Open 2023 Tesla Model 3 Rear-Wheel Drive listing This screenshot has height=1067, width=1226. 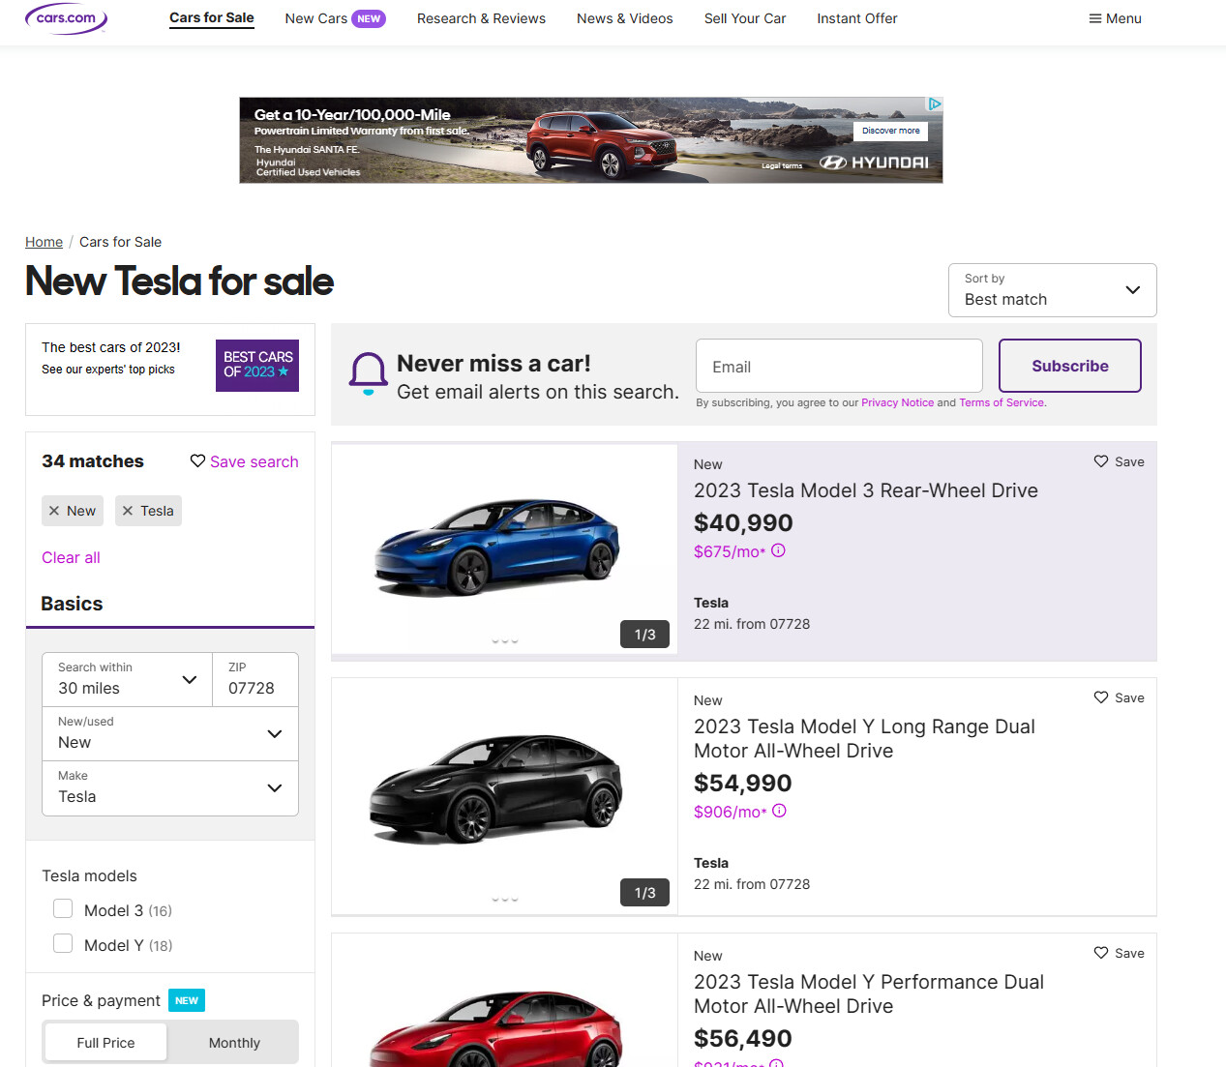pyautogui.click(x=866, y=490)
